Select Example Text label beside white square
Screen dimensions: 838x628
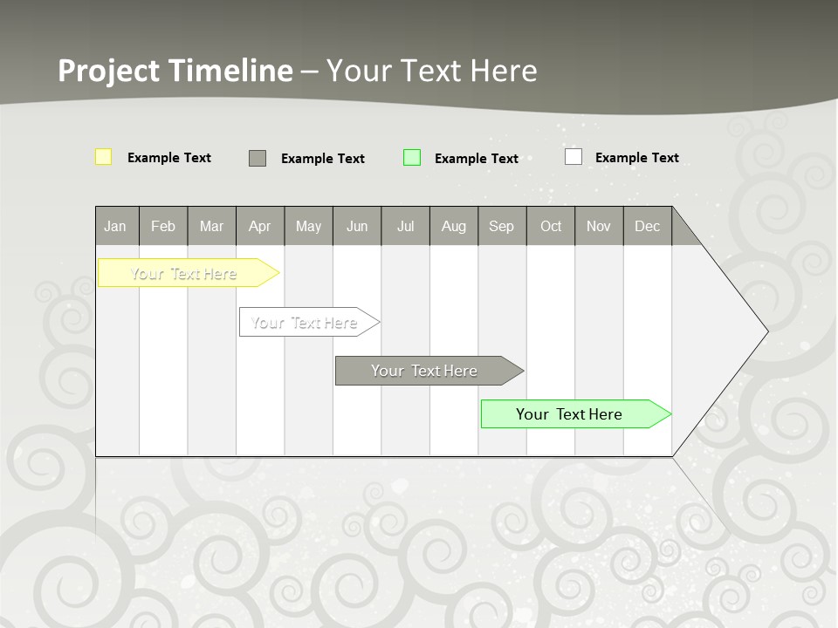(x=637, y=158)
